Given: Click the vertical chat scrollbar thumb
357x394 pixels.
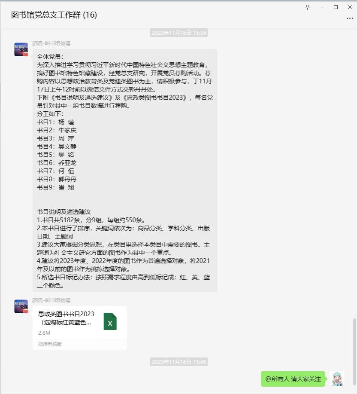Looking at the screenshot, I should tap(354, 351).
